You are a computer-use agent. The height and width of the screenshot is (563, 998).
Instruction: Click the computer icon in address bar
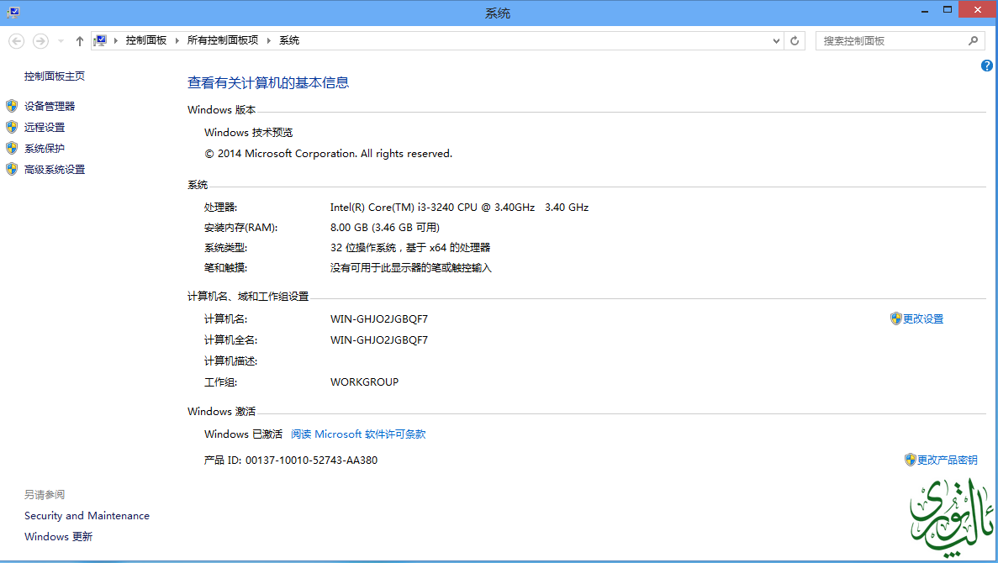click(x=100, y=40)
